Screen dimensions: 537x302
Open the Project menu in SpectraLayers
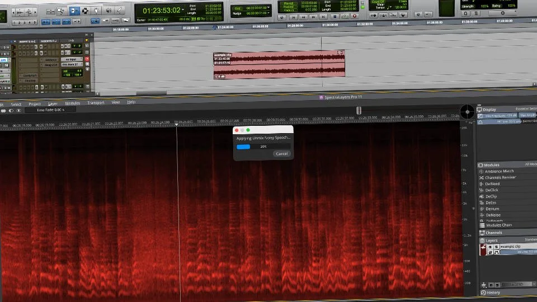tap(35, 104)
